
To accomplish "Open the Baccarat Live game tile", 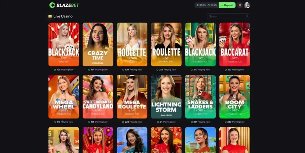I will tap(235, 45).
